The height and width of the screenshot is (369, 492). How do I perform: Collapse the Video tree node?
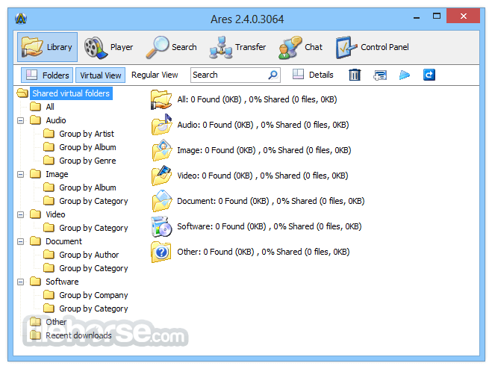coord(21,215)
